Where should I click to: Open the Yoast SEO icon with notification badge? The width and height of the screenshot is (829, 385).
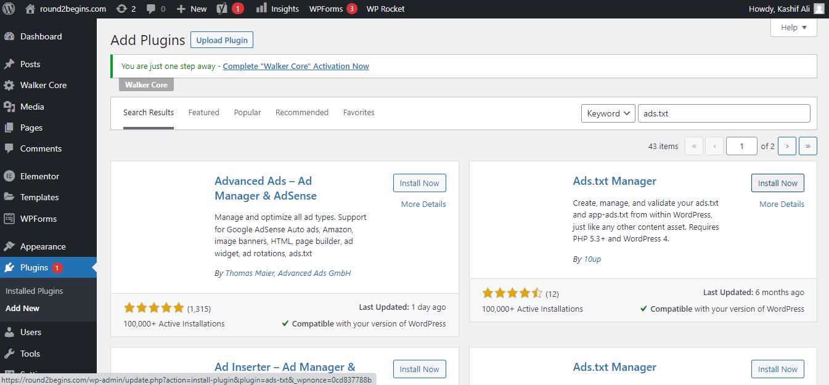tap(223, 9)
